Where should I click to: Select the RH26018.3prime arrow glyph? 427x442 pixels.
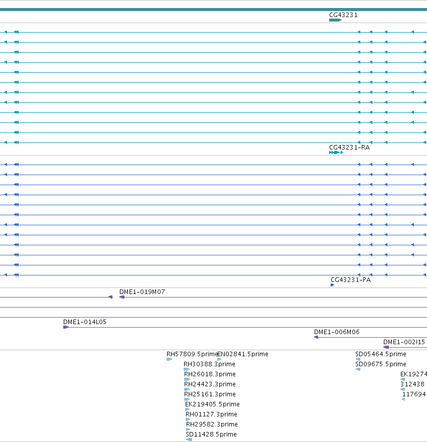click(187, 379)
